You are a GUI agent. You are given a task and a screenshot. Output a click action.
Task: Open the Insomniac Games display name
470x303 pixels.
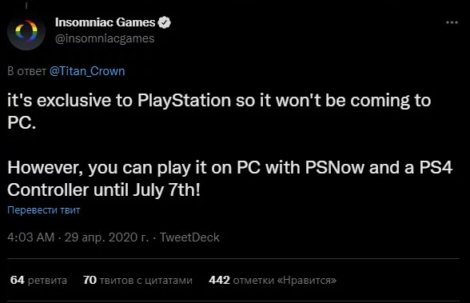tap(105, 22)
